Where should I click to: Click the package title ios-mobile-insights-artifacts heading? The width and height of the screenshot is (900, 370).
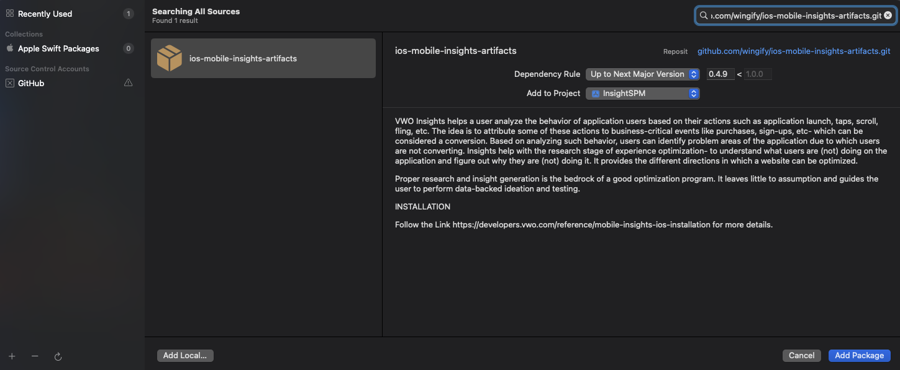pyautogui.click(x=456, y=51)
